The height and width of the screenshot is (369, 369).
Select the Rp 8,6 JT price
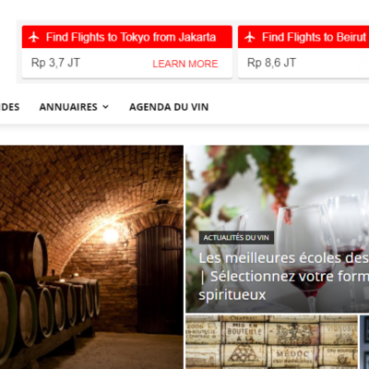[x=271, y=63]
